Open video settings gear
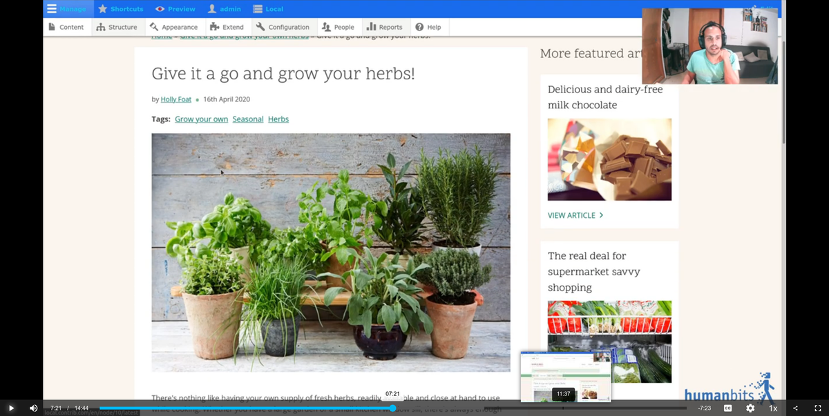829x416 pixels. 750,408
